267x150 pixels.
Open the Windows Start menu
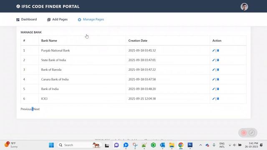pyautogui.click(x=51, y=145)
